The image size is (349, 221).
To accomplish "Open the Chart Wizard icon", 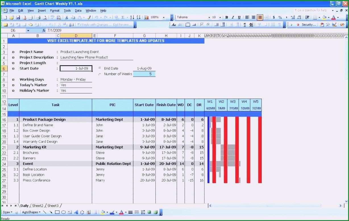I will (147, 17).
